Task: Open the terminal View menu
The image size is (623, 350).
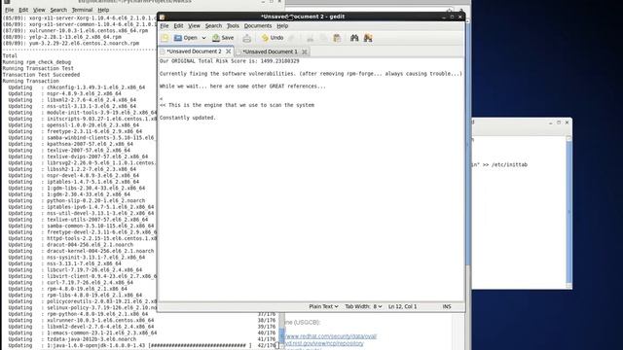Action: [39, 10]
